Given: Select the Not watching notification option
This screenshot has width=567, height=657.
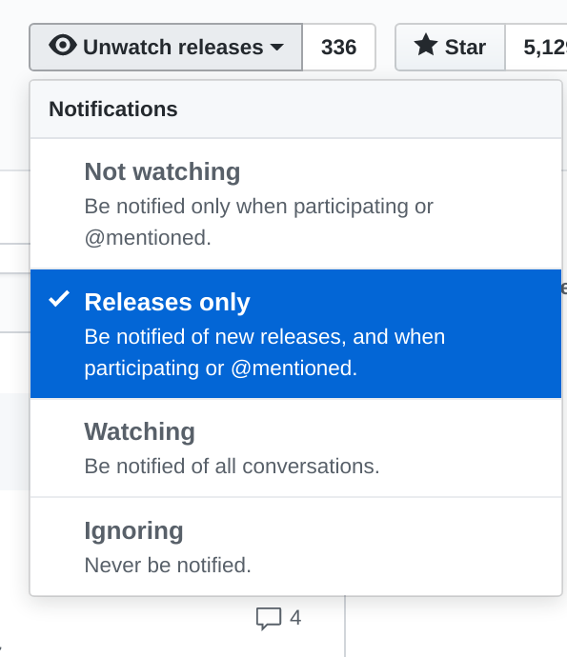Looking at the screenshot, I should tap(295, 204).
